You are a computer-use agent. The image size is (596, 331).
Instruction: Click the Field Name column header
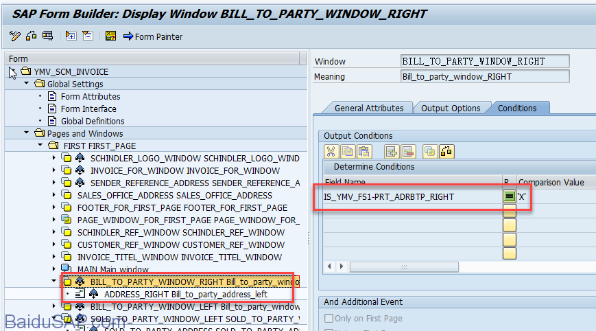(413, 182)
